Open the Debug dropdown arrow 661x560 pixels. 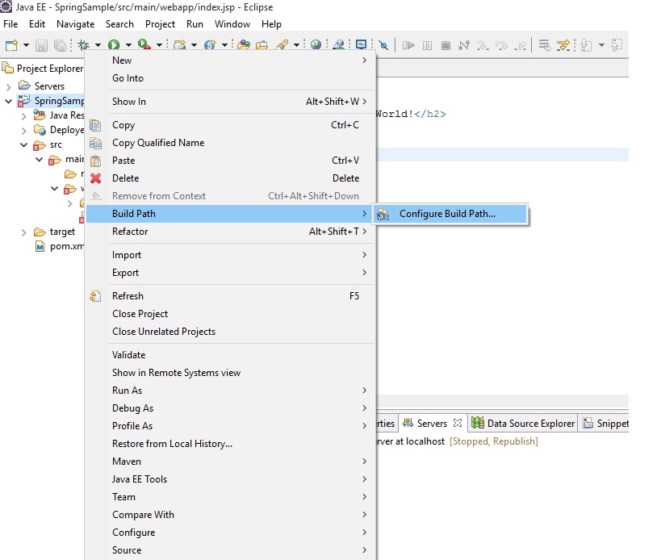[98, 44]
